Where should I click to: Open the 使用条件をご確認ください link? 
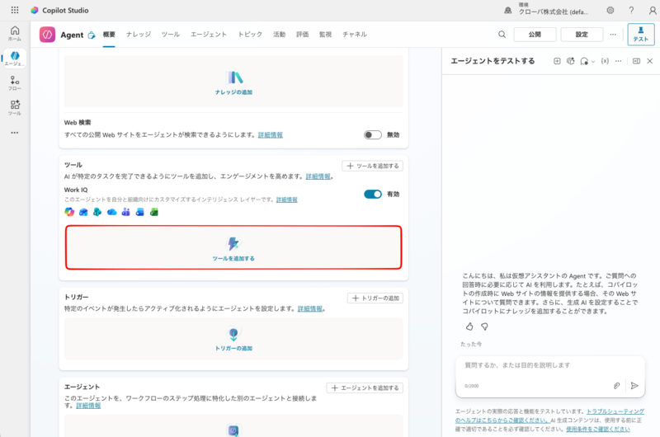point(597,429)
